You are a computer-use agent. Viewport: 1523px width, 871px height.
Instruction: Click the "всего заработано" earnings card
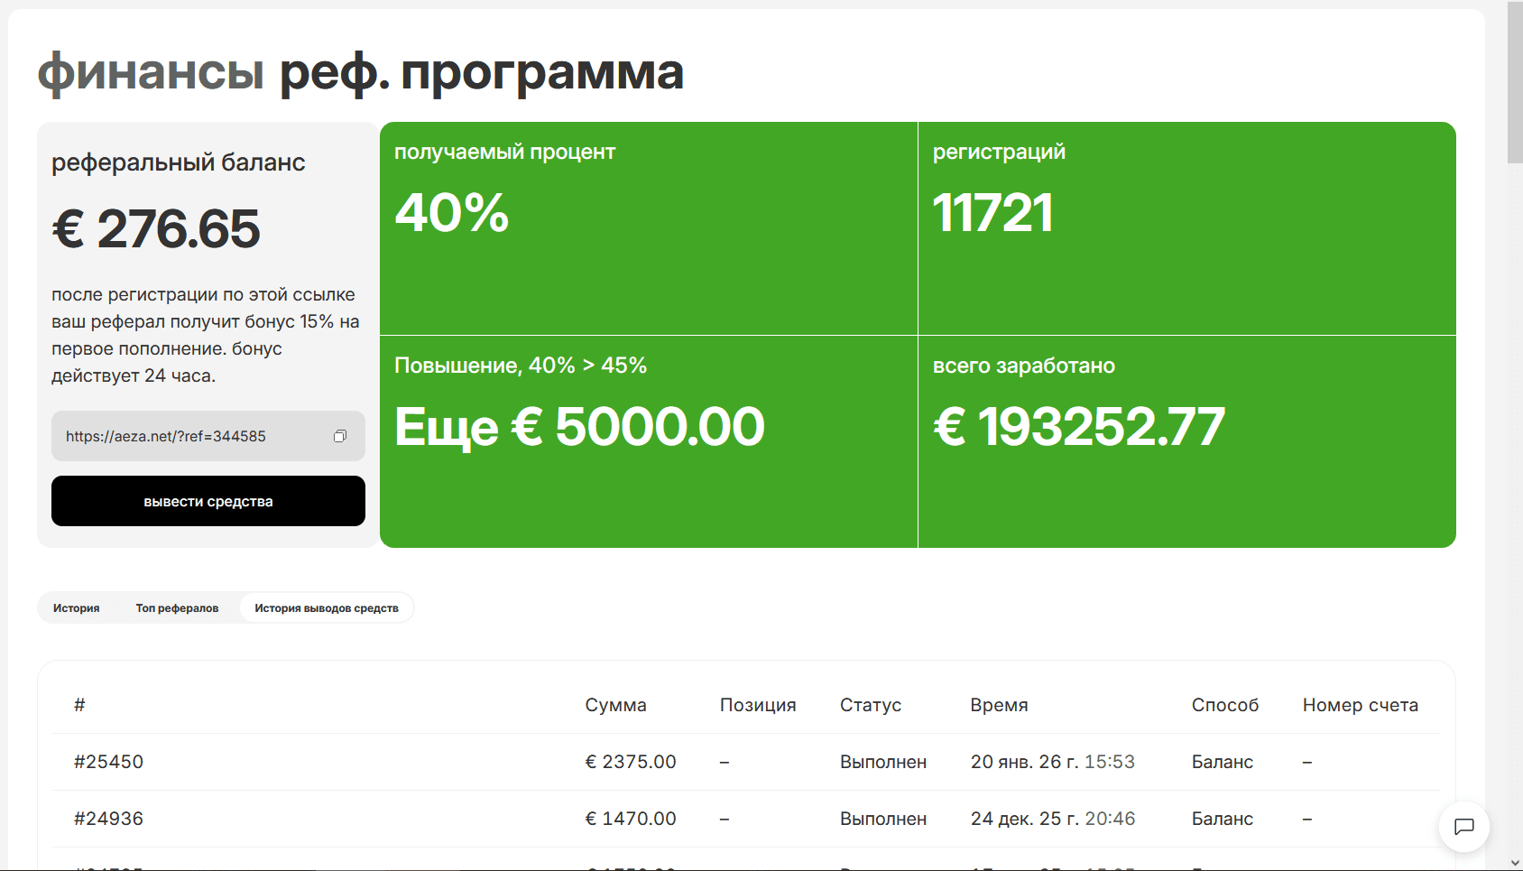[x=1186, y=441]
